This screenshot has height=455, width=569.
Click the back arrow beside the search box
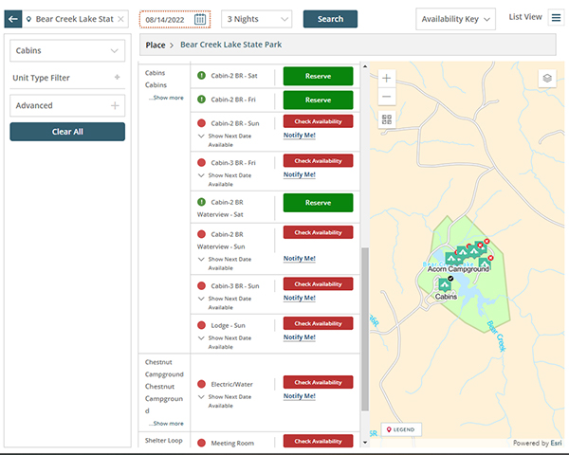coord(14,19)
